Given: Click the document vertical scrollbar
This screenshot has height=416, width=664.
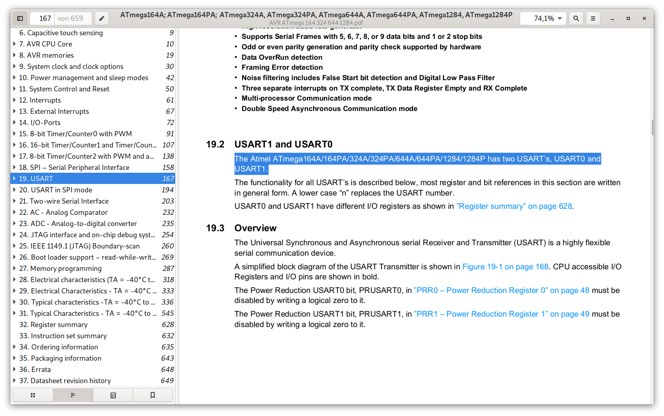Looking at the screenshot, I should (652, 128).
